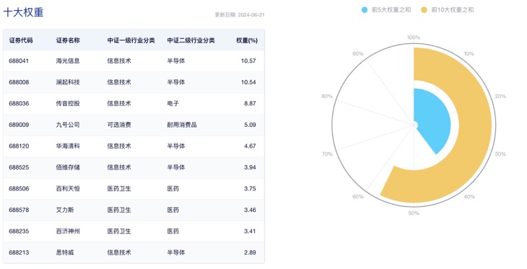Click the security name 传音控股

[68, 103]
